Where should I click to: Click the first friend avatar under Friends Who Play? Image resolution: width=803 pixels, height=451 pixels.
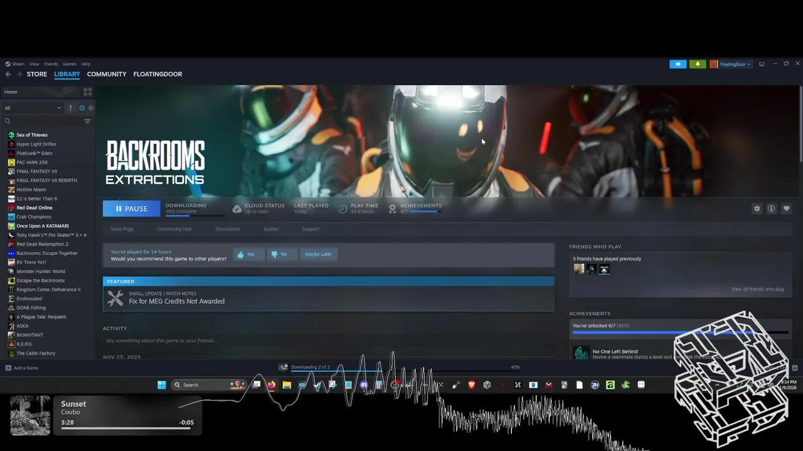[x=579, y=269]
